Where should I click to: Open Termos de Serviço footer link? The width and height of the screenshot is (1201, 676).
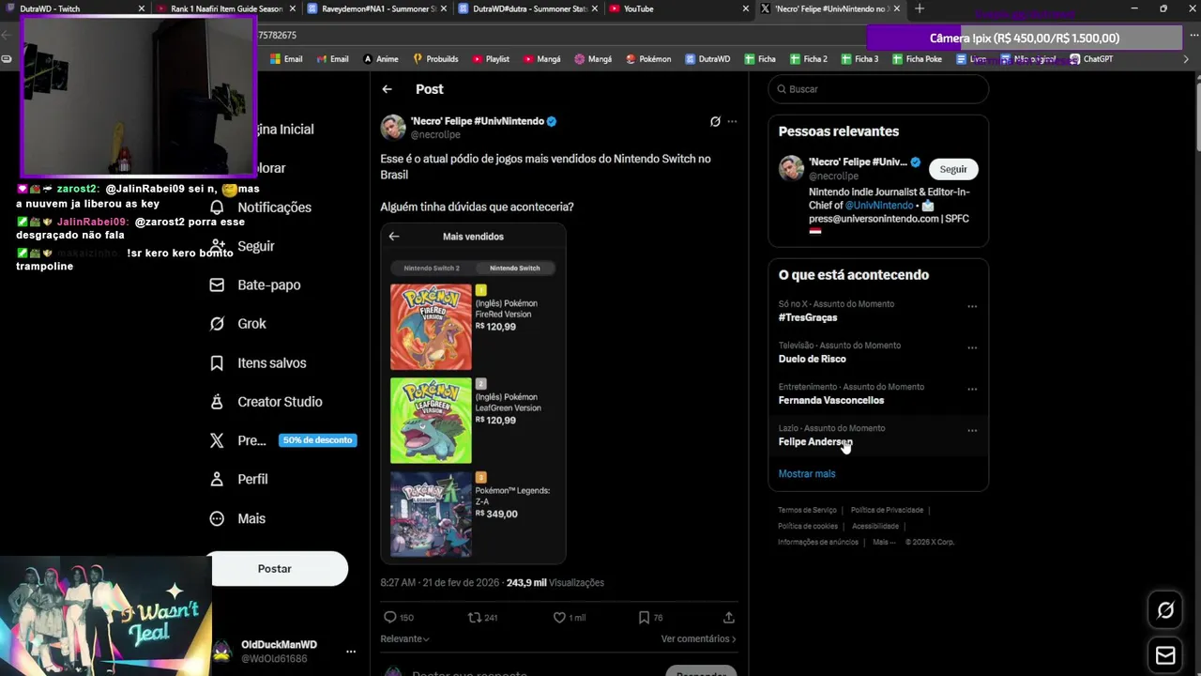(807, 510)
